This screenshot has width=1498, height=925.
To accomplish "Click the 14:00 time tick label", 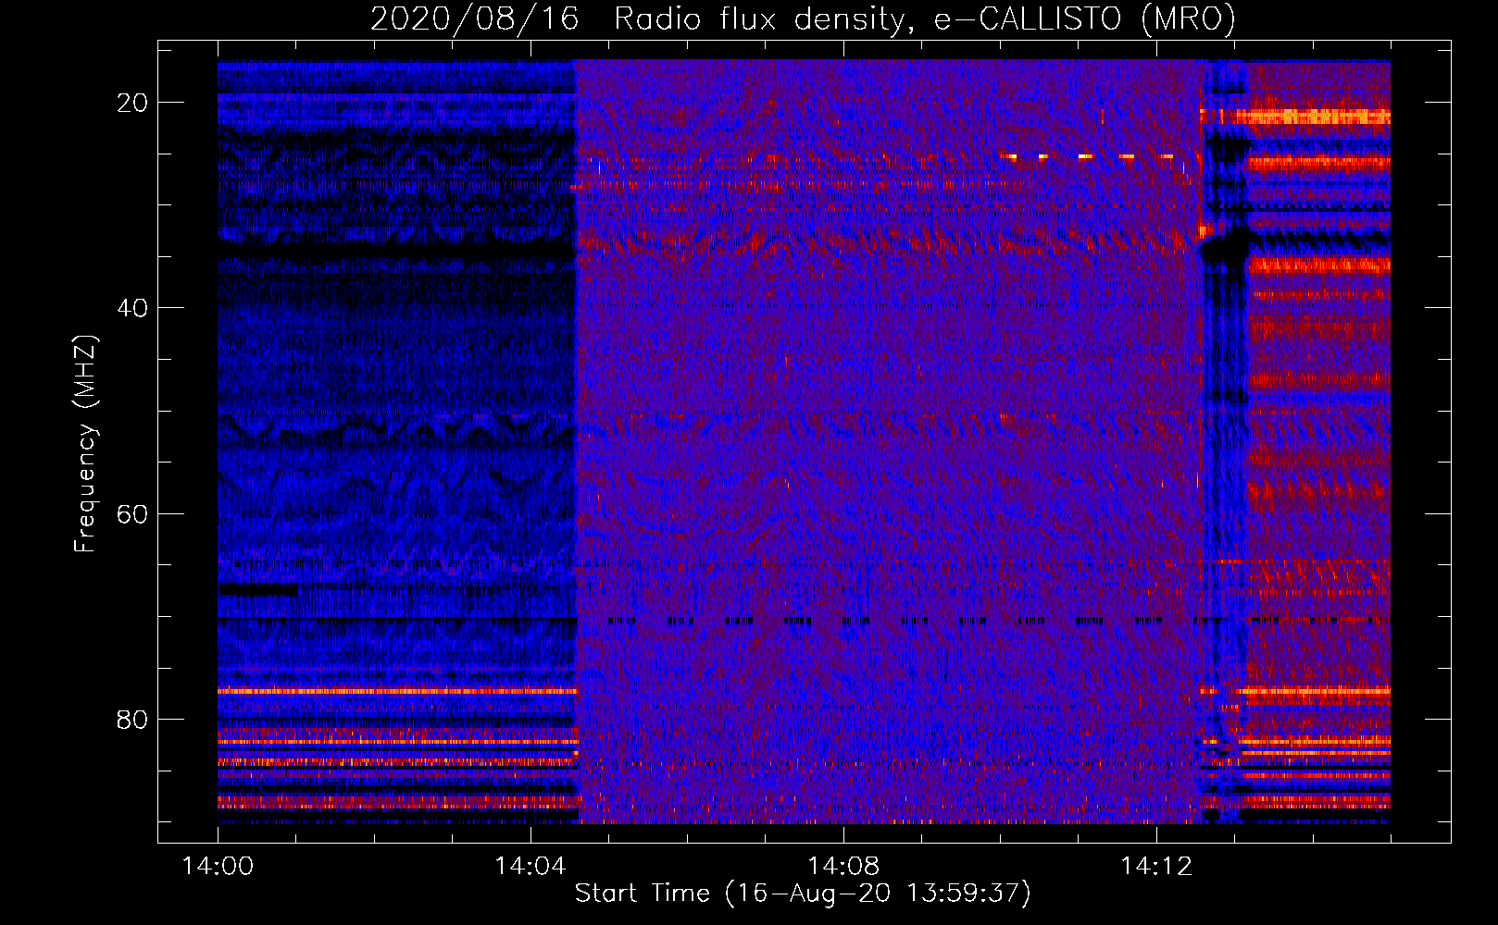I will pos(218,867).
